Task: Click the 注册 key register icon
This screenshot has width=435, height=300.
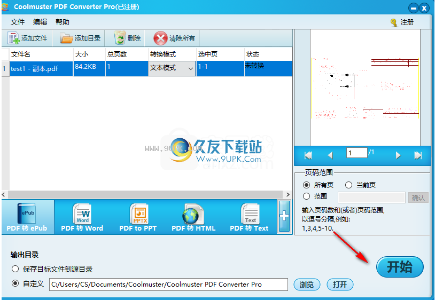Action: click(x=394, y=22)
